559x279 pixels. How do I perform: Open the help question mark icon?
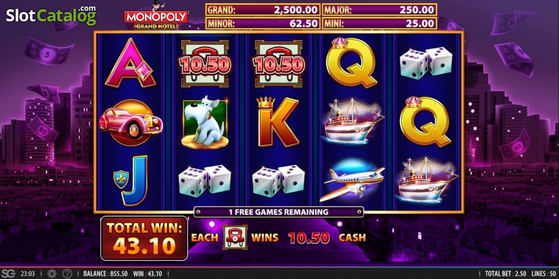pyautogui.click(x=67, y=273)
